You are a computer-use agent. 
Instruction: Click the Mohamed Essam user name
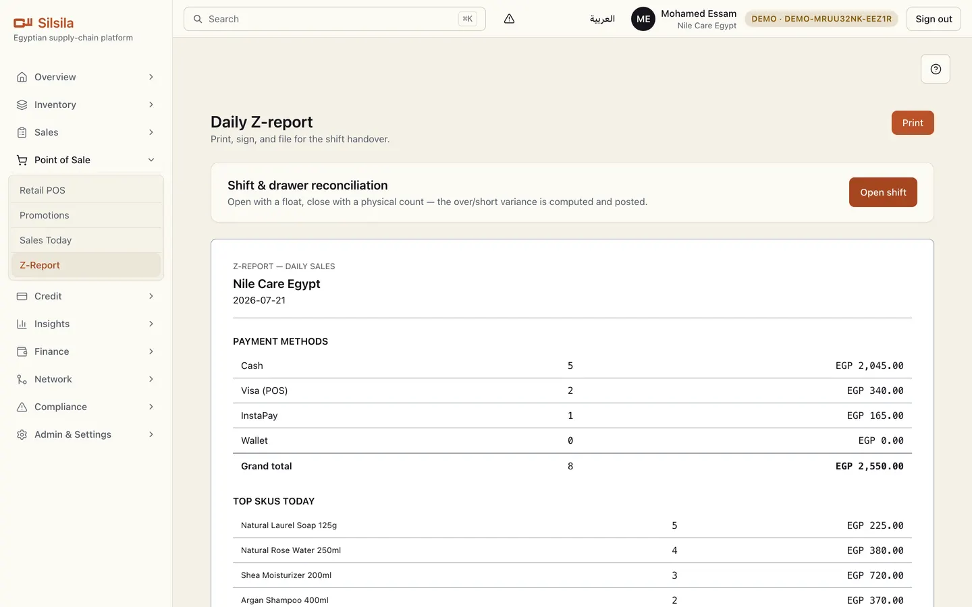point(699,13)
